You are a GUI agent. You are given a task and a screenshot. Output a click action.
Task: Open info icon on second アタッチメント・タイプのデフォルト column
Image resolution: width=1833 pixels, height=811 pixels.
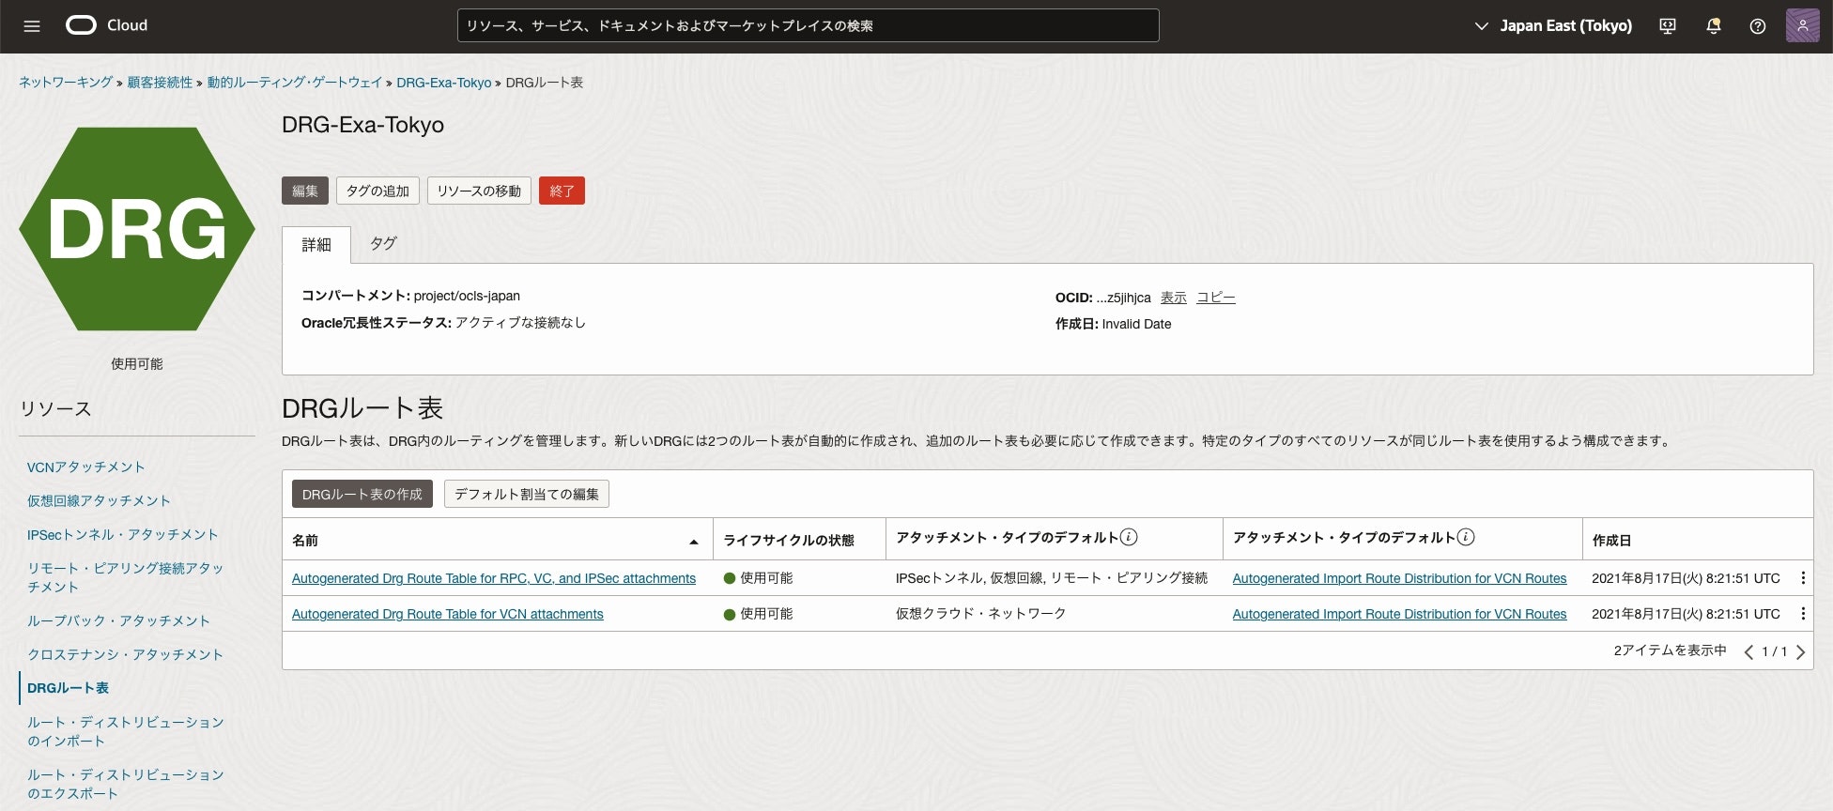coord(1466,537)
